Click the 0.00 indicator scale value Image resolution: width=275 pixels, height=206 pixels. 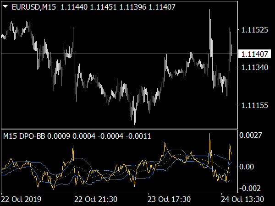point(248,167)
